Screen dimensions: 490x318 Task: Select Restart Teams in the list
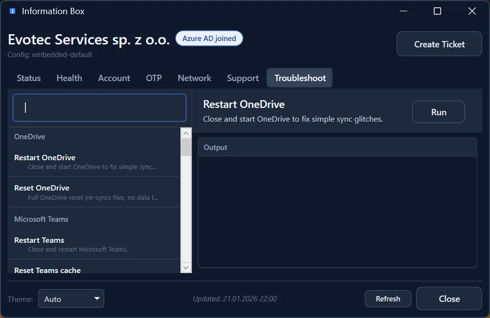94,244
